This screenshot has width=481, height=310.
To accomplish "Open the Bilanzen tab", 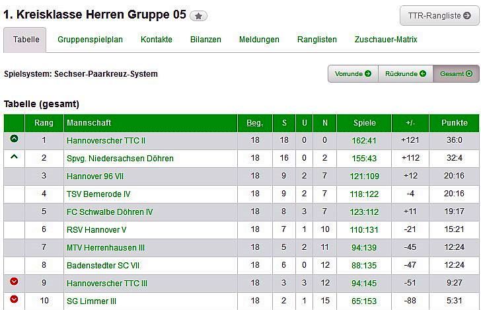I will click(x=205, y=40).
